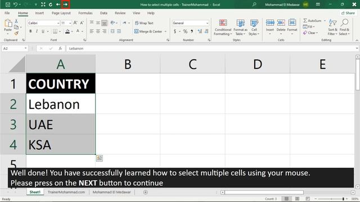This screenshot has height=202, width=360.
Task: Open the File menu tab
Action: [7, 13]
